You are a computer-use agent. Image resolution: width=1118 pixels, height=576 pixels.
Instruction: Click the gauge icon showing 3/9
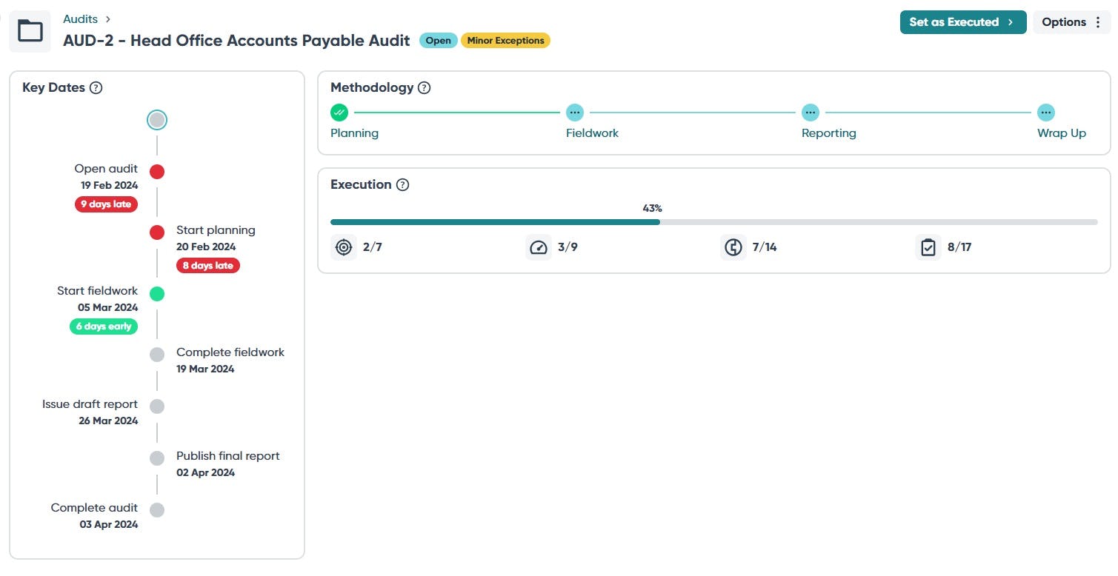[539, 247]
